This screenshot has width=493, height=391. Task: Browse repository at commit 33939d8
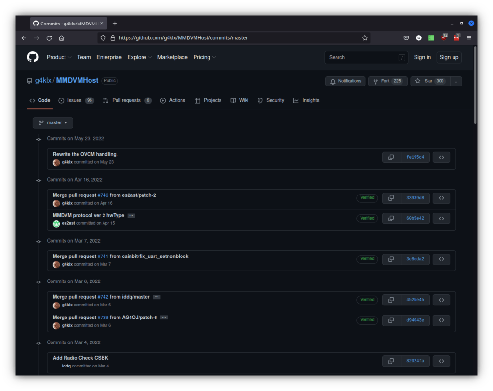pyautogui.click(x=441, y=198)
